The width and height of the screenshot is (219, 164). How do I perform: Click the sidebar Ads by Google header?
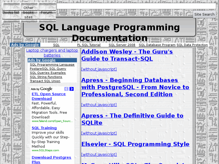click(52, 60)
